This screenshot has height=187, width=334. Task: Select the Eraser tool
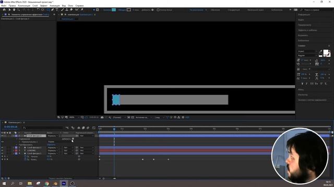click(71, 10)
